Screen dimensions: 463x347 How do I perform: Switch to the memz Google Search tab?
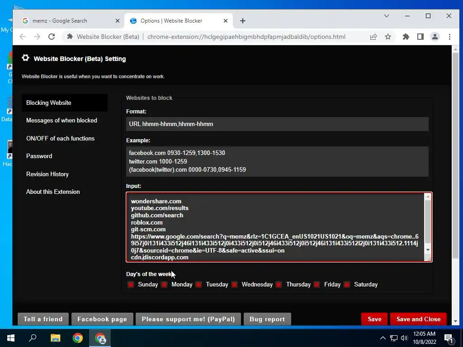coord(71,21)
